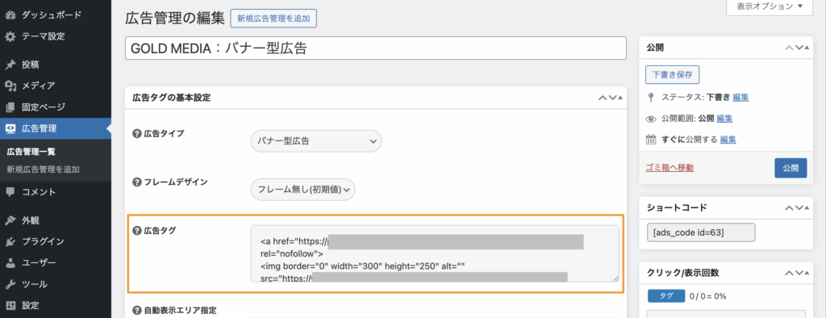Screen dimensions: 826x318
Task: Click the コメント speech bubble icon
Action: coord(10,192)
